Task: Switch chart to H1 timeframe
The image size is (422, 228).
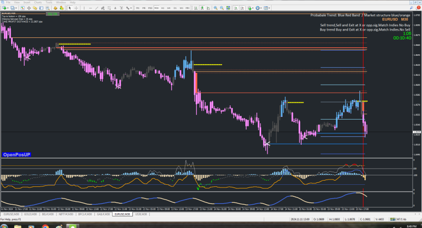Action: 162,8
